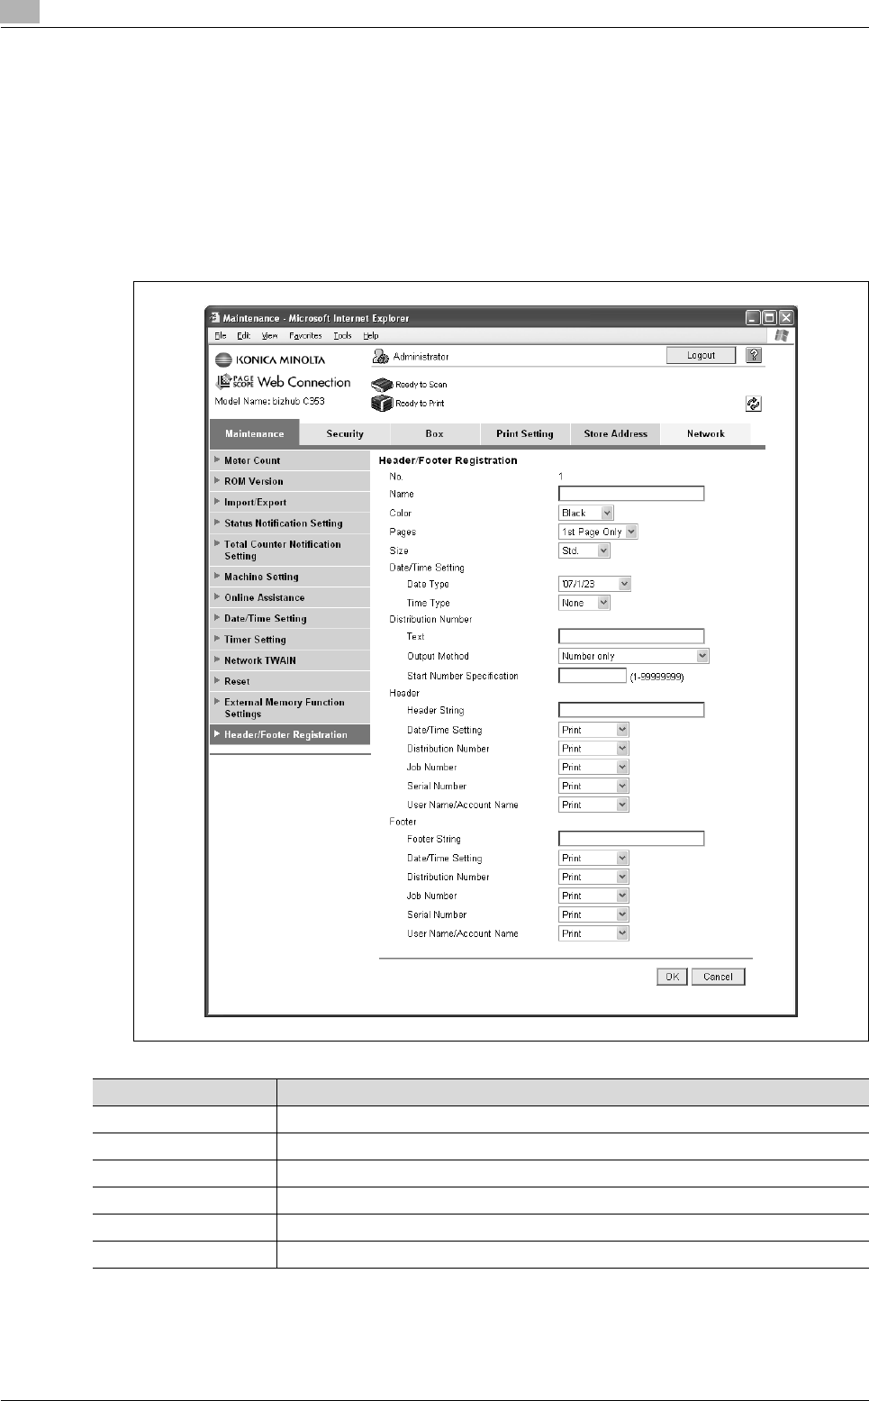Image resolution: width=869 pixels, height=1401 pixels.
Task: Open the File menu
Action: [221, 335]
